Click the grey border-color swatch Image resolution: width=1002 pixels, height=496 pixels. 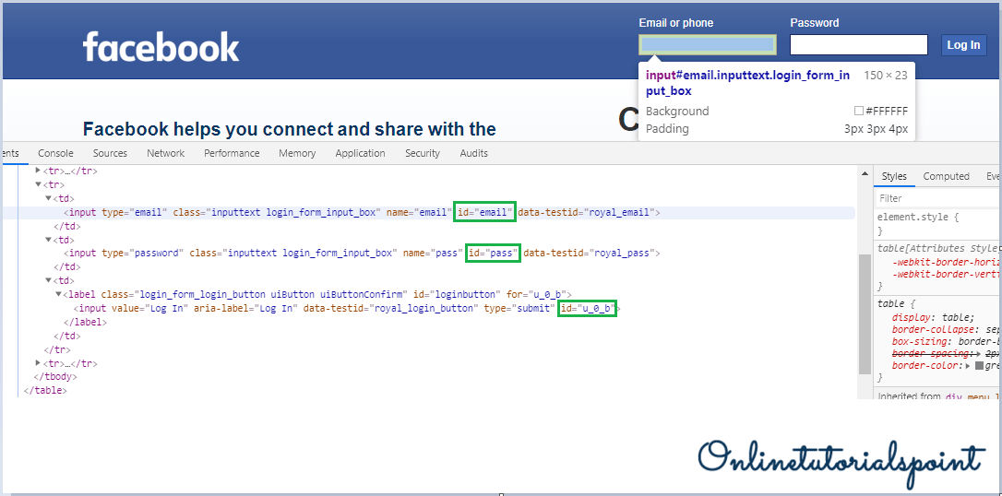click(x=979, y=366)
